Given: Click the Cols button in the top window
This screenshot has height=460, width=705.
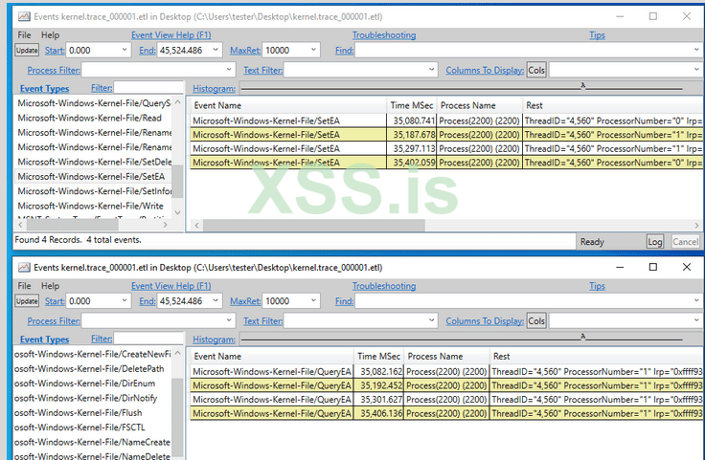Looking at the screenshot, I should pyautogui.click(x=536, y=70).
